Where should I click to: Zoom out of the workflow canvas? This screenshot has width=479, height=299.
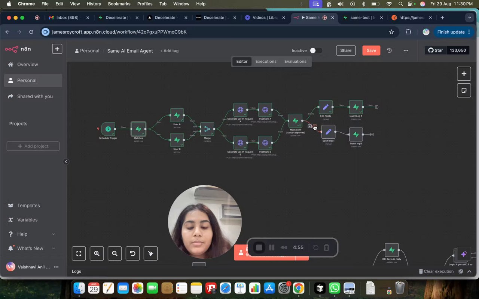point(115,253)
